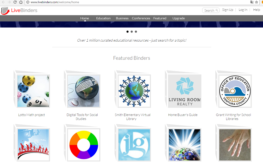Screen dimensions: 263x163
Task: Click the Sign Up link
Action: (227, 10)
